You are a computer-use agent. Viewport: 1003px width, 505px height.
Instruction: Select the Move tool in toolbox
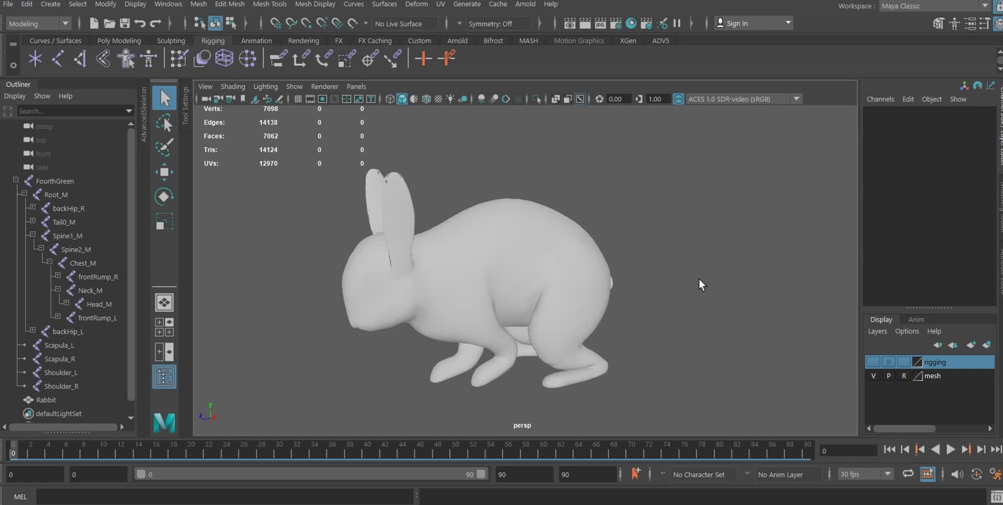(164, 172)
